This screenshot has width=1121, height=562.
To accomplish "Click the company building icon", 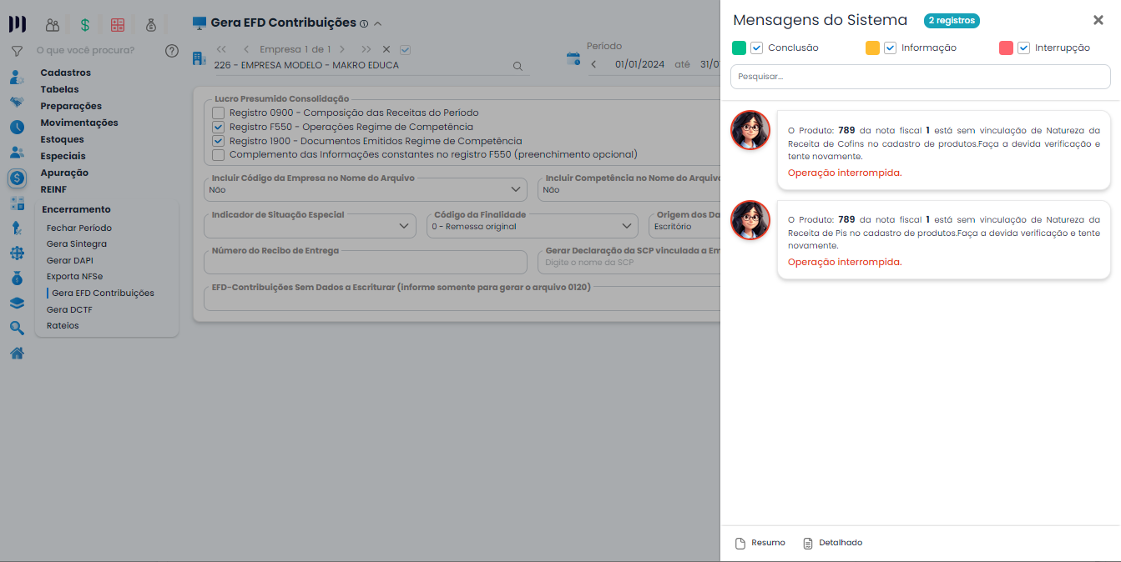I will coord(199,58).
